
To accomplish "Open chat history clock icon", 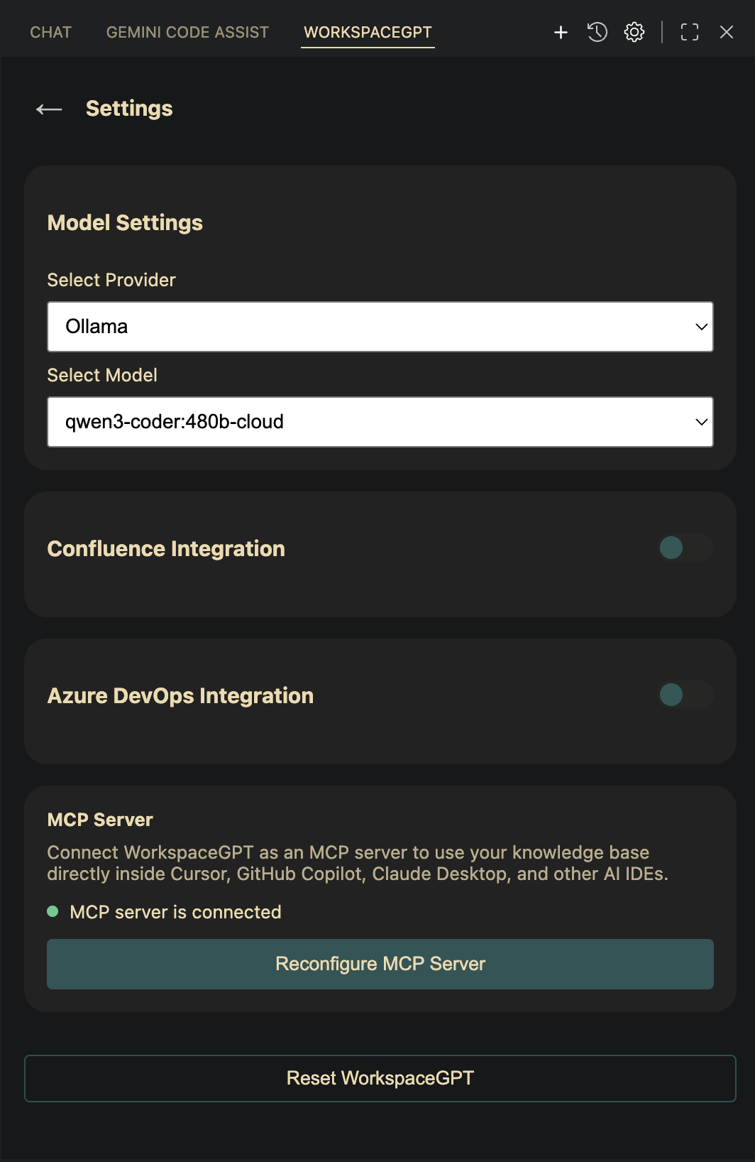I will tap(597, 32).
